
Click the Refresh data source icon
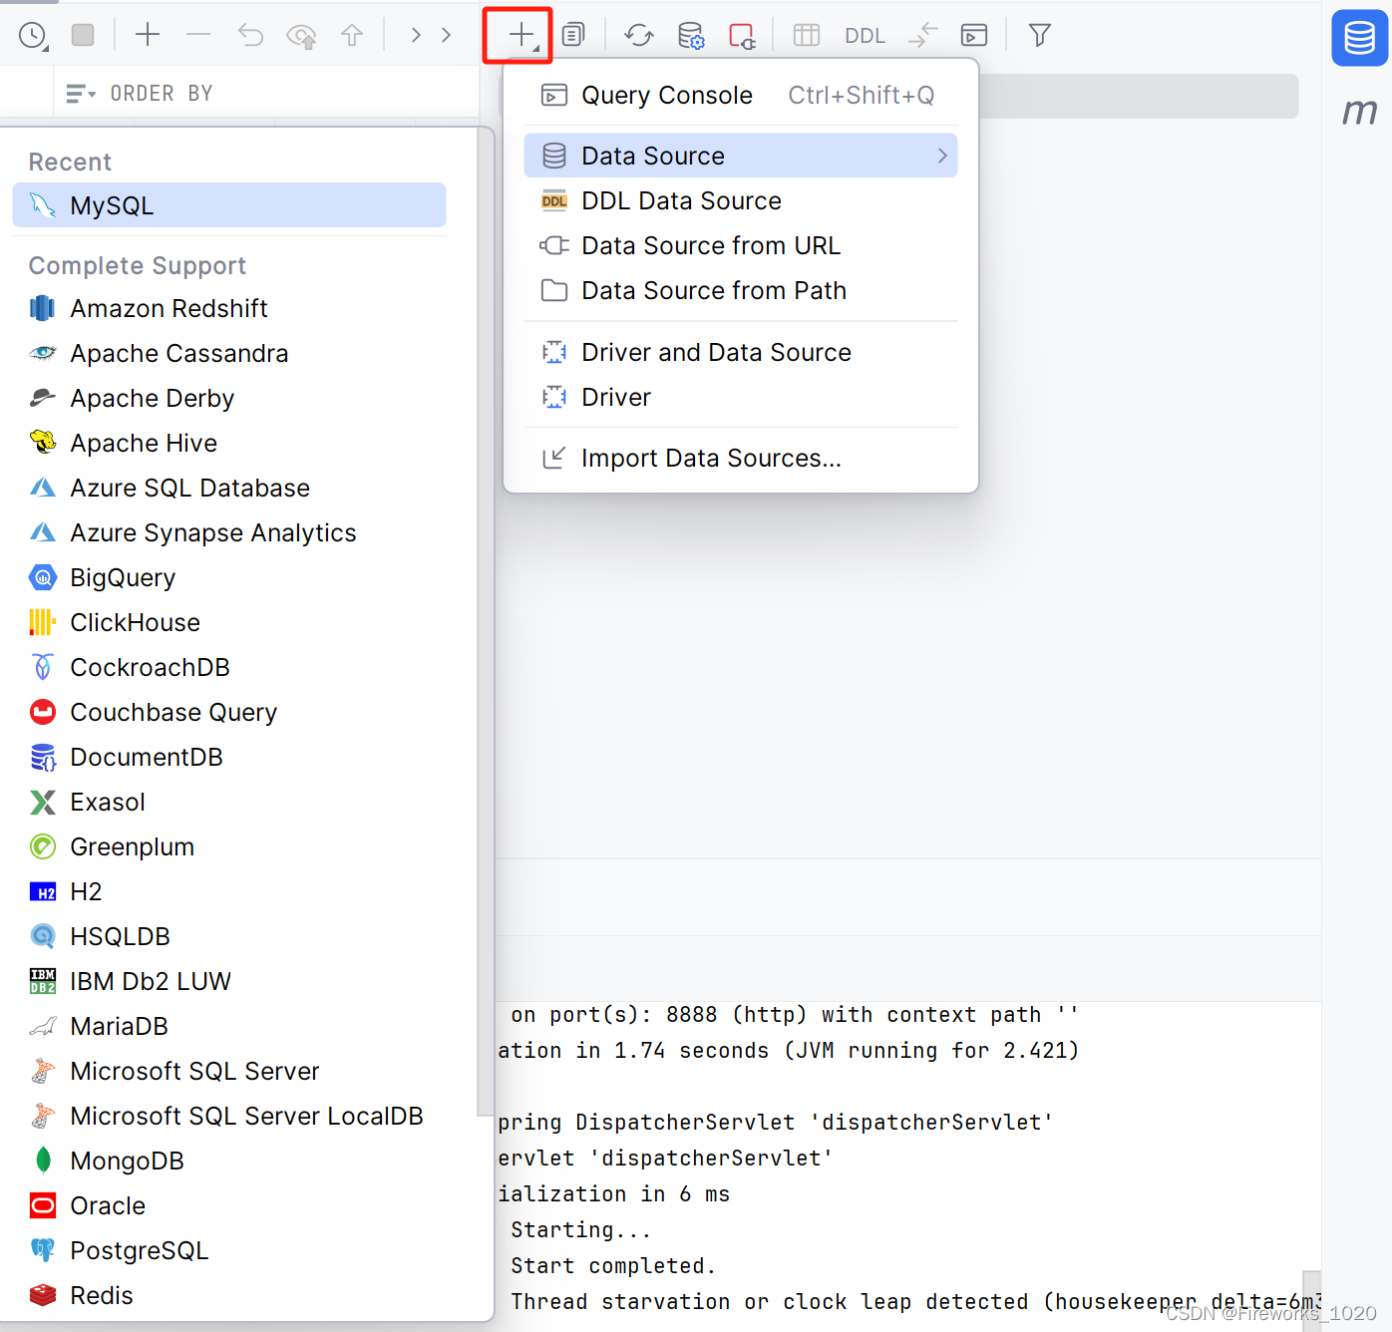click(639, 36)
